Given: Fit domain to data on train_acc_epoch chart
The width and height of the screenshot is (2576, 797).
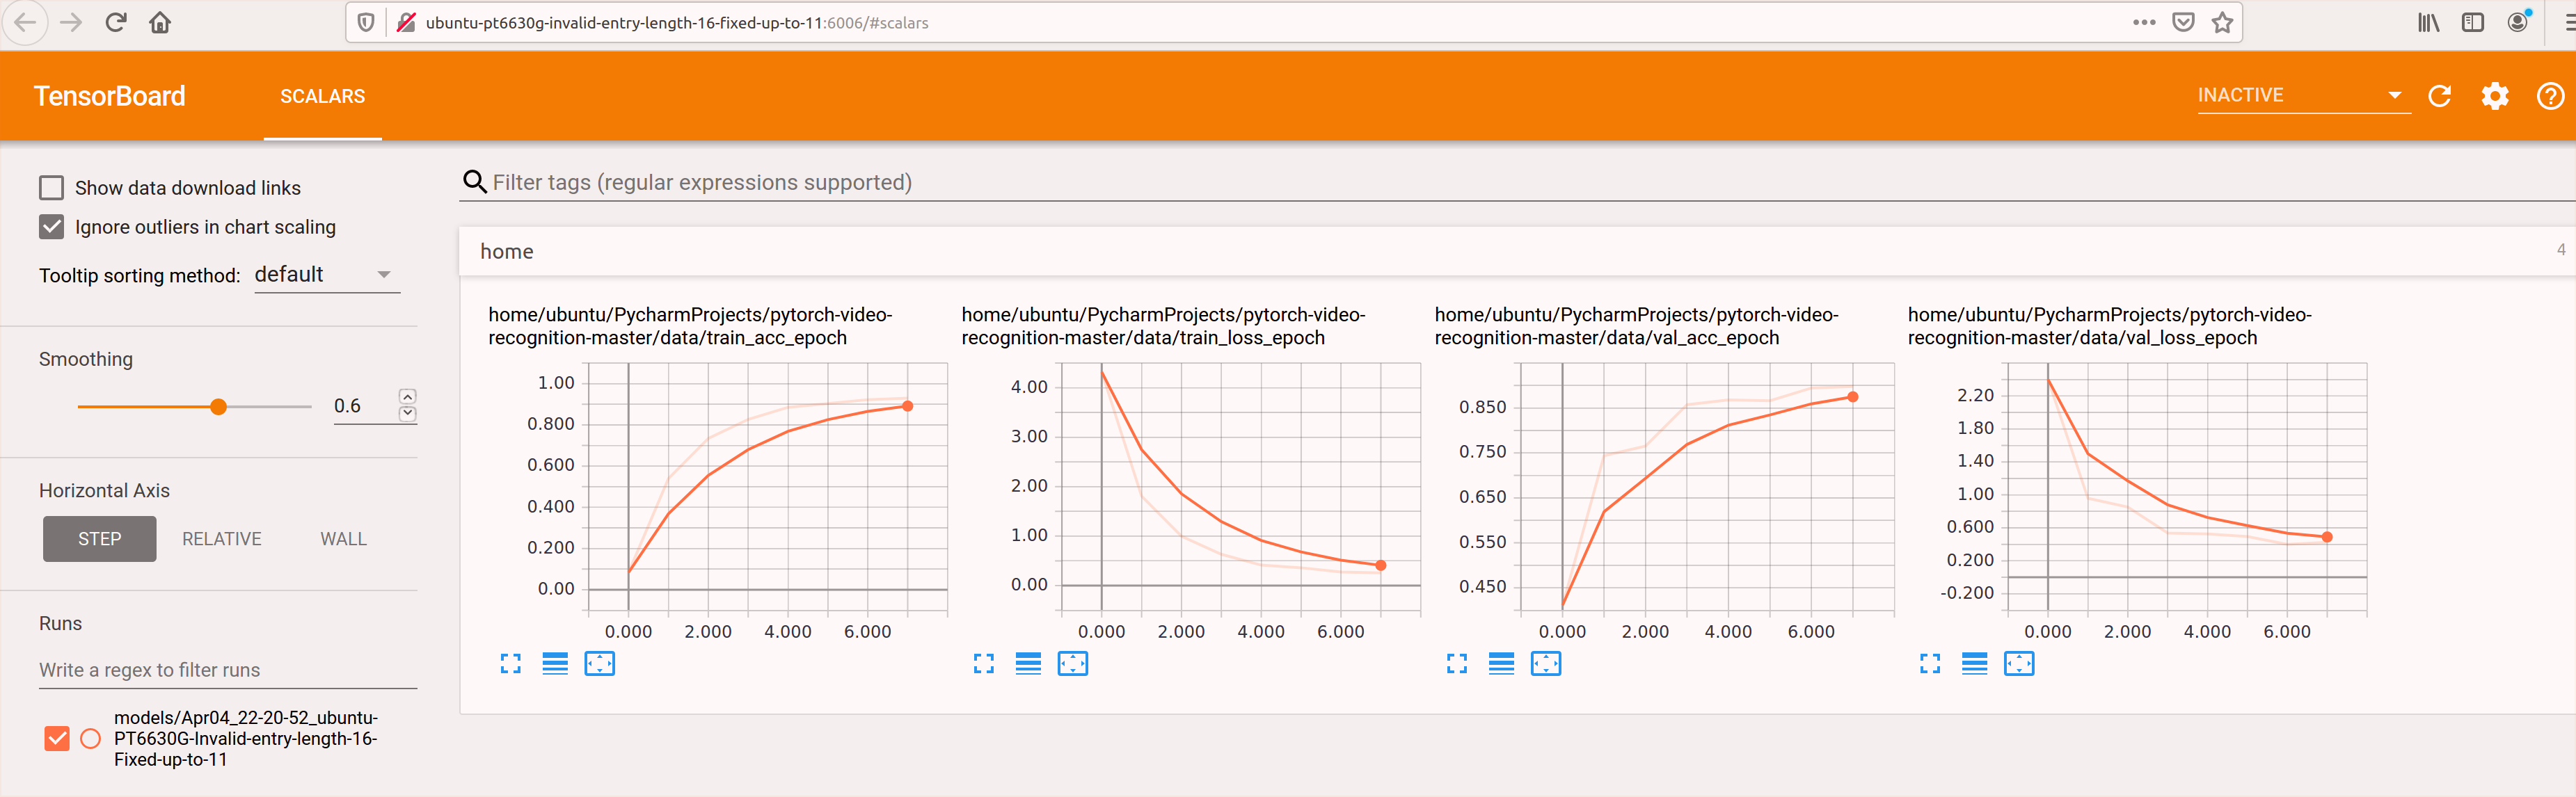Looking at the screenshot, I should [600, 664].
